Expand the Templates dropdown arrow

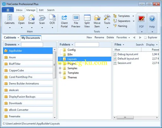pyautogui.click(x=133, y=16)
